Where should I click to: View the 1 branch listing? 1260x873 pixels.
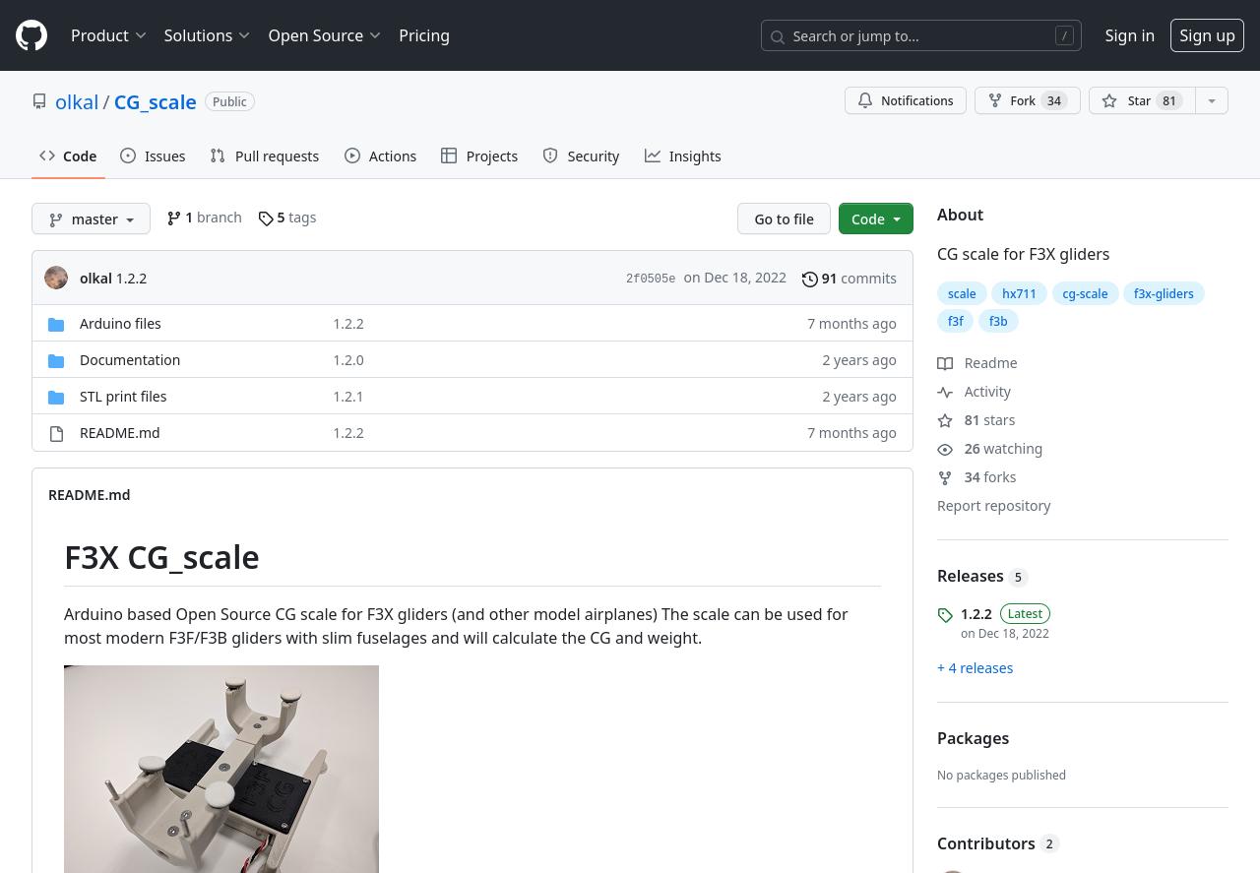point(204,218)
